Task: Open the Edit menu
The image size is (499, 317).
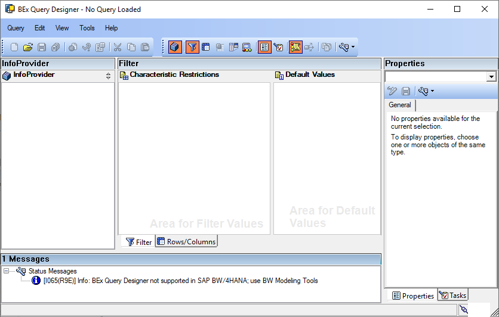Action: 39,28
